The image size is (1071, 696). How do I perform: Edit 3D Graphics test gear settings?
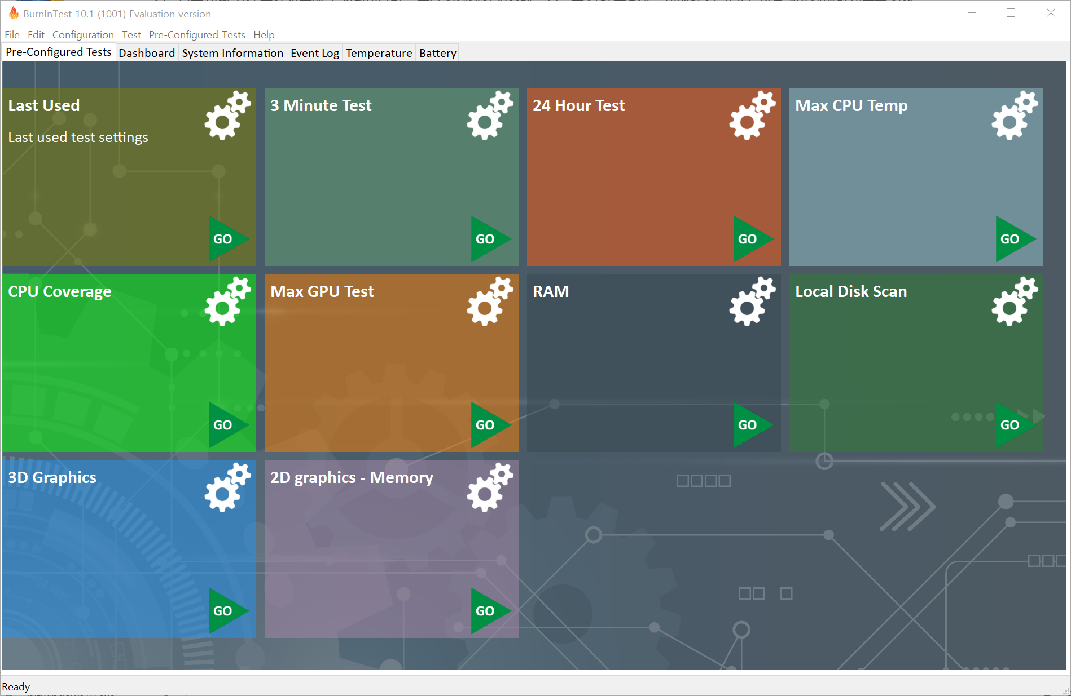[227, 487]
